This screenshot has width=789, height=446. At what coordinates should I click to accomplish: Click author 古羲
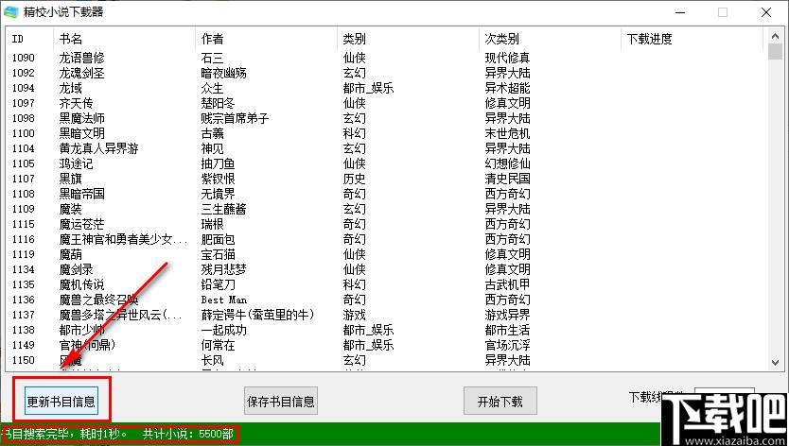[212, 133]
